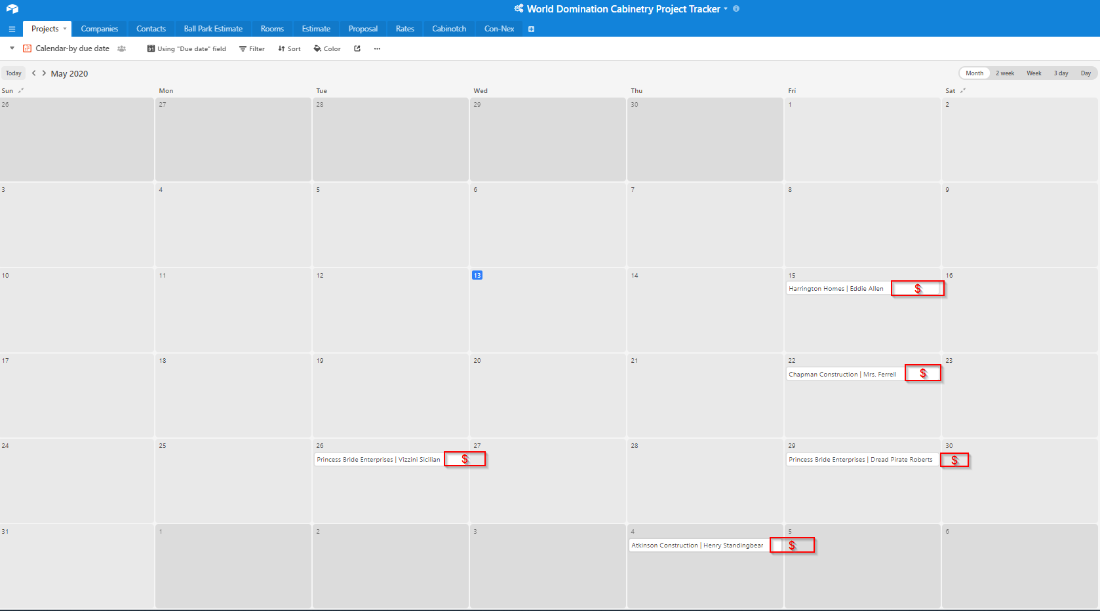Expand the views sidebar triangle
The height and width of the screenshot is (611, 1100).
click(x=12, y=48)
